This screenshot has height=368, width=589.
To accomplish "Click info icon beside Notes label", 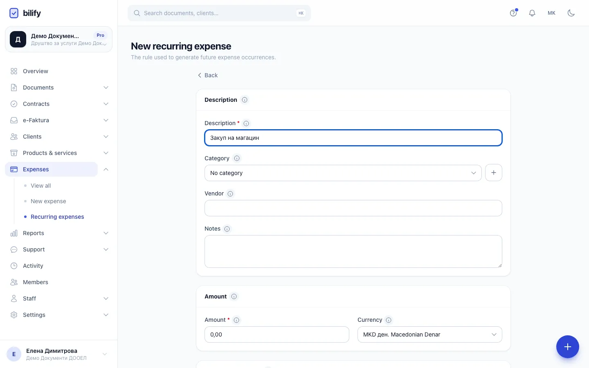I will tap(227, 229).
